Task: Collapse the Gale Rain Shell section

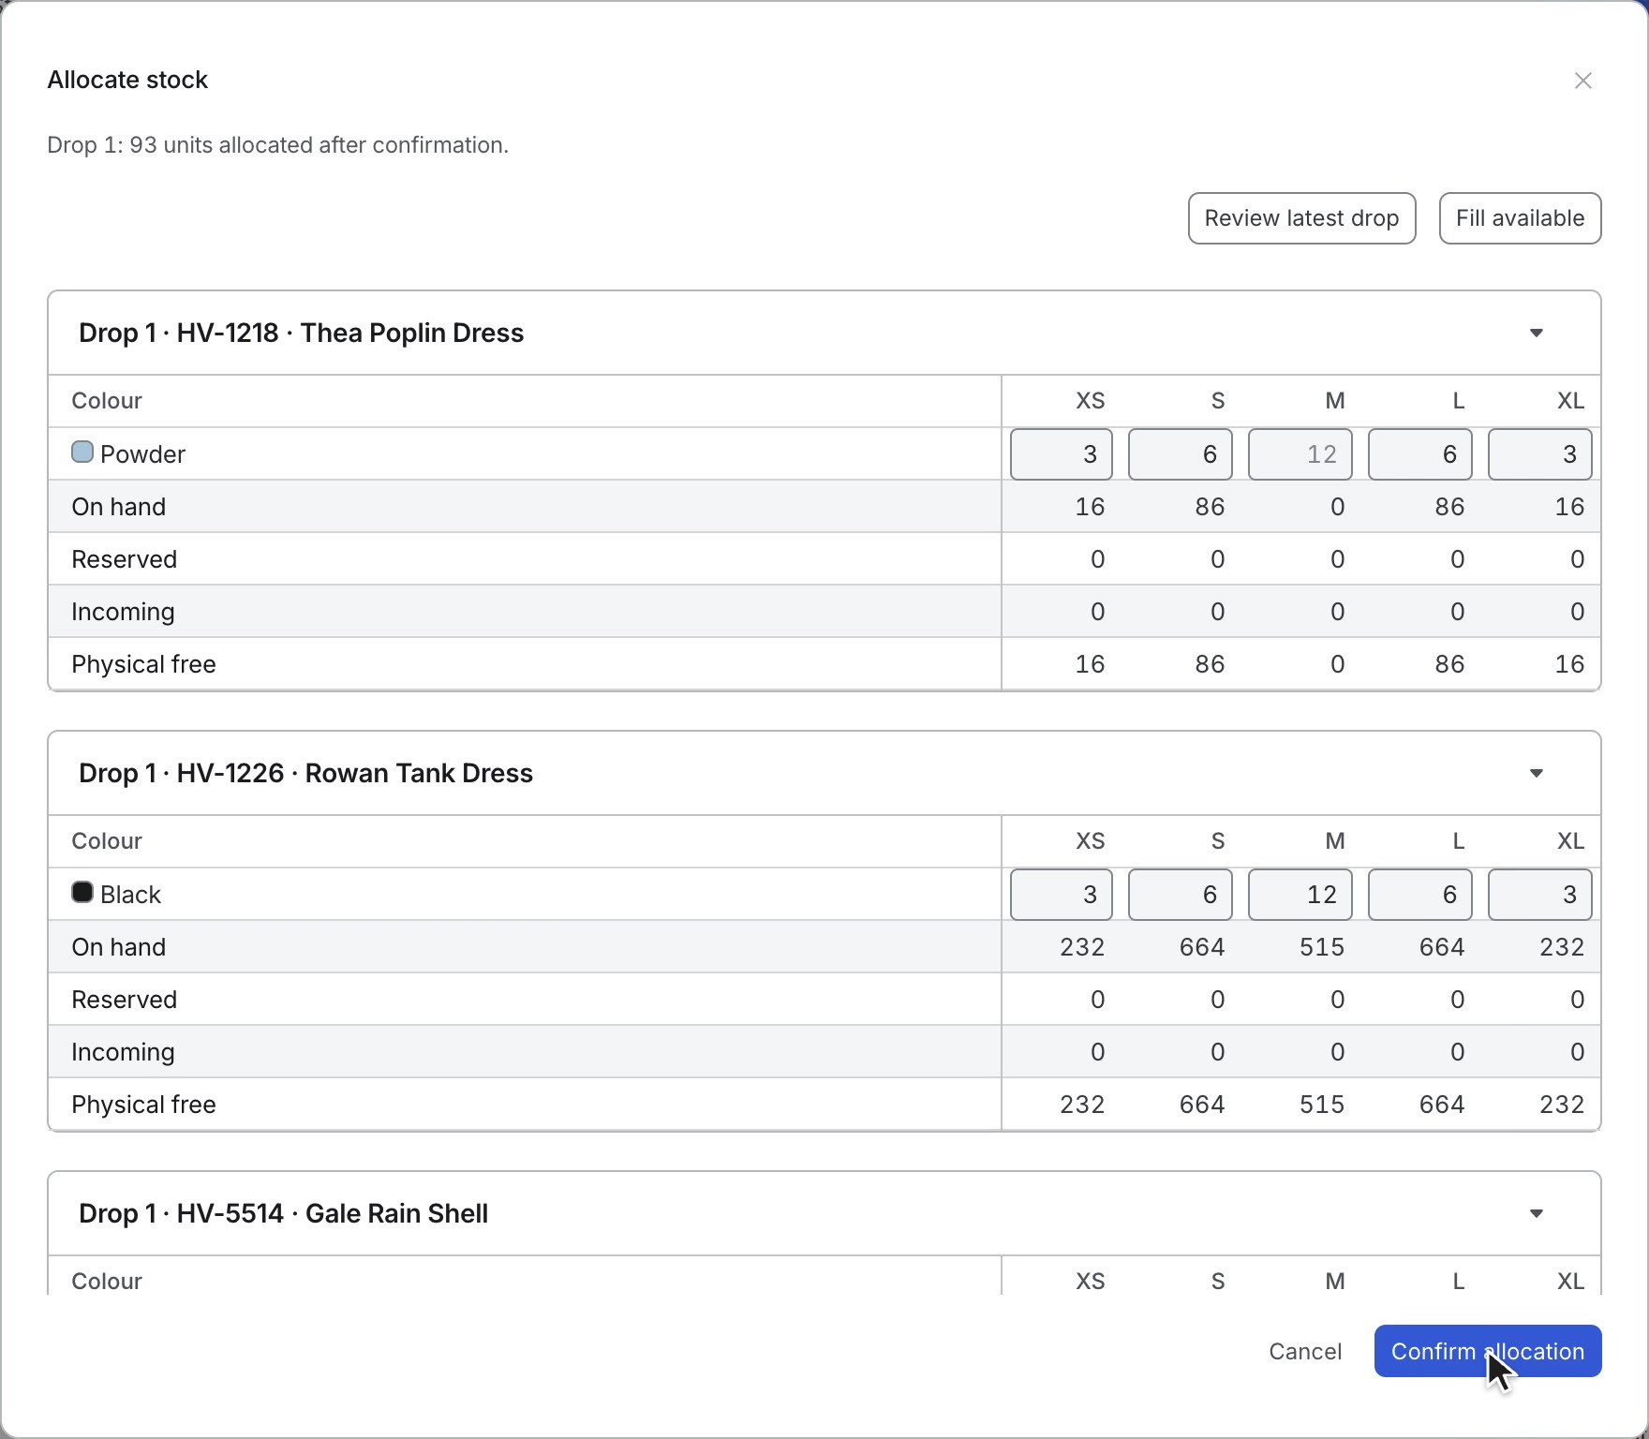Action: [1536, 1213]
